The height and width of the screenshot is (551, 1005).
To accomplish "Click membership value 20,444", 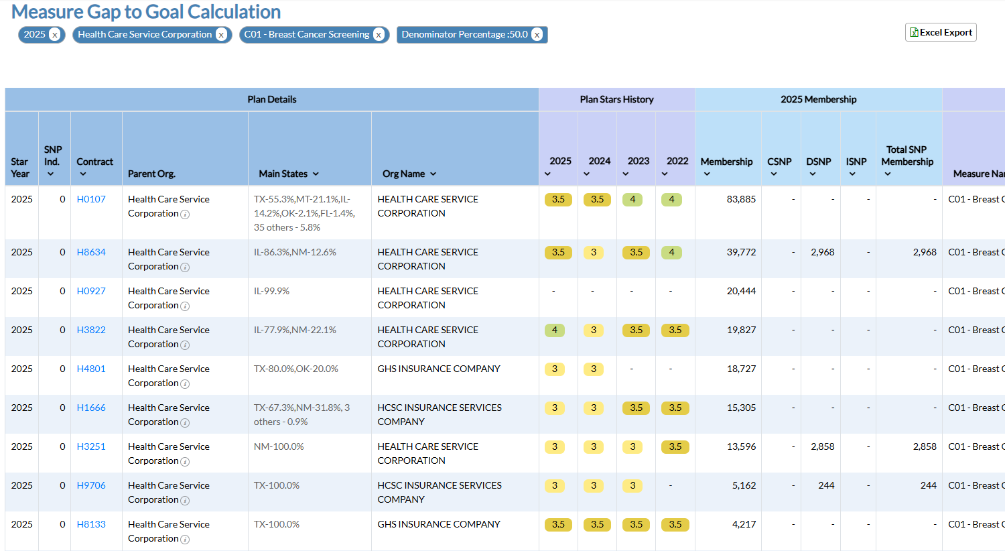I will (741, 291).
